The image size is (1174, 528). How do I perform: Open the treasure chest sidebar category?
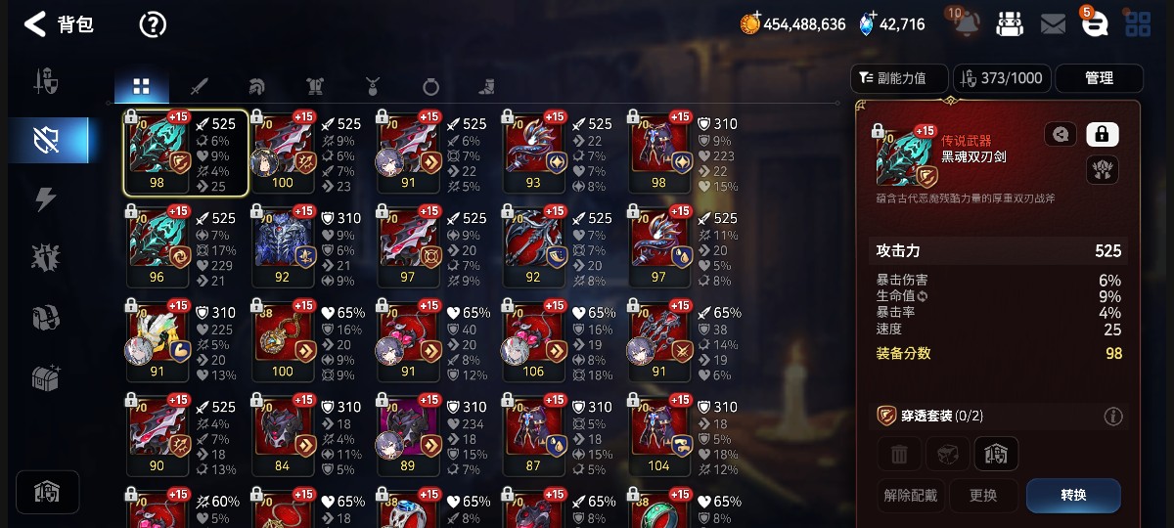point(46,376)
